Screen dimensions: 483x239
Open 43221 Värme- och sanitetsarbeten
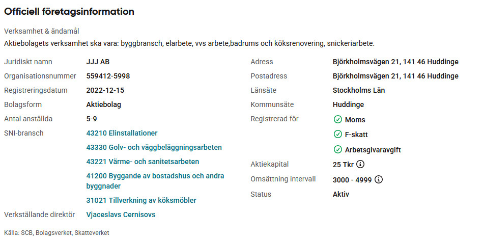(143, 162)
